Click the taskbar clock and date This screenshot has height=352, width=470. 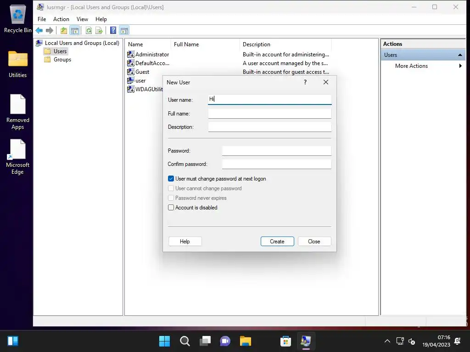click(x=436, y=341)
